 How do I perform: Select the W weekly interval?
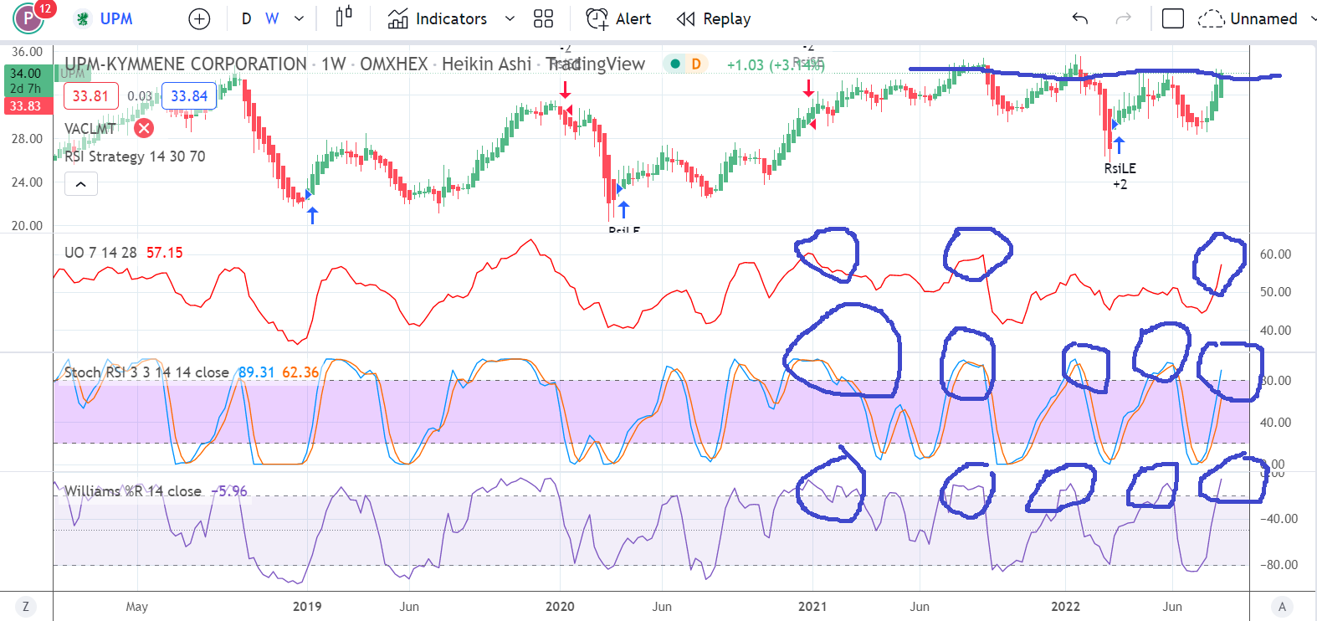tap(272, 18)
